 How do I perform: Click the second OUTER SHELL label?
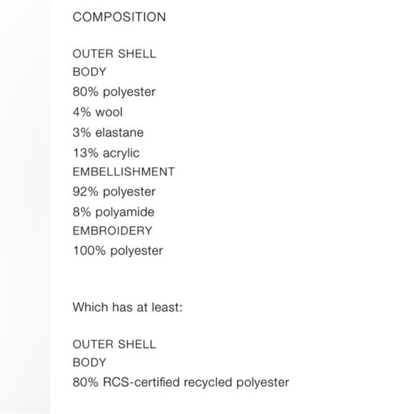click(x=114, y=344)
